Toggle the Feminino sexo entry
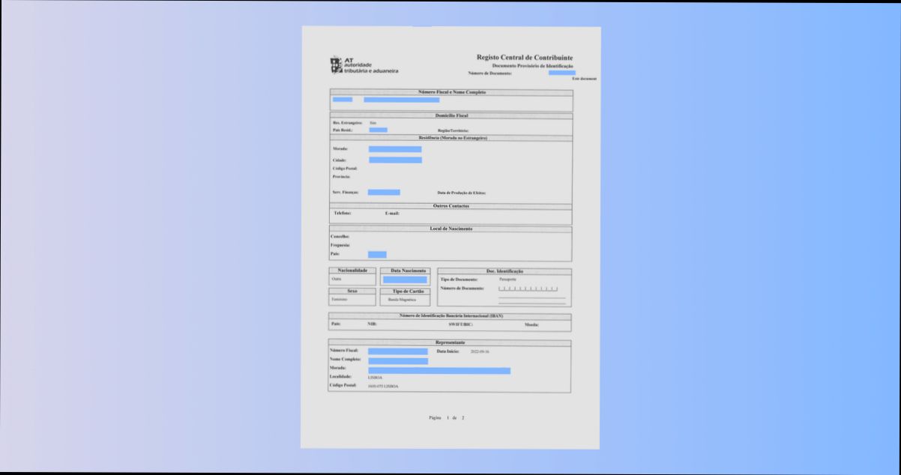This screenshot has width=901, height=475. tap(339, 299)
